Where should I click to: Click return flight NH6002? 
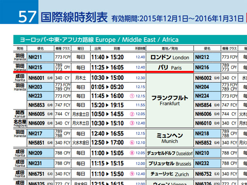click(x=203, y=78)
